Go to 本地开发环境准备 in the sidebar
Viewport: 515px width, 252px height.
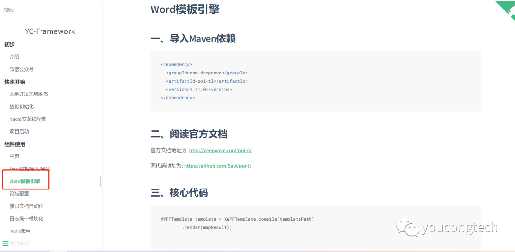29,94
